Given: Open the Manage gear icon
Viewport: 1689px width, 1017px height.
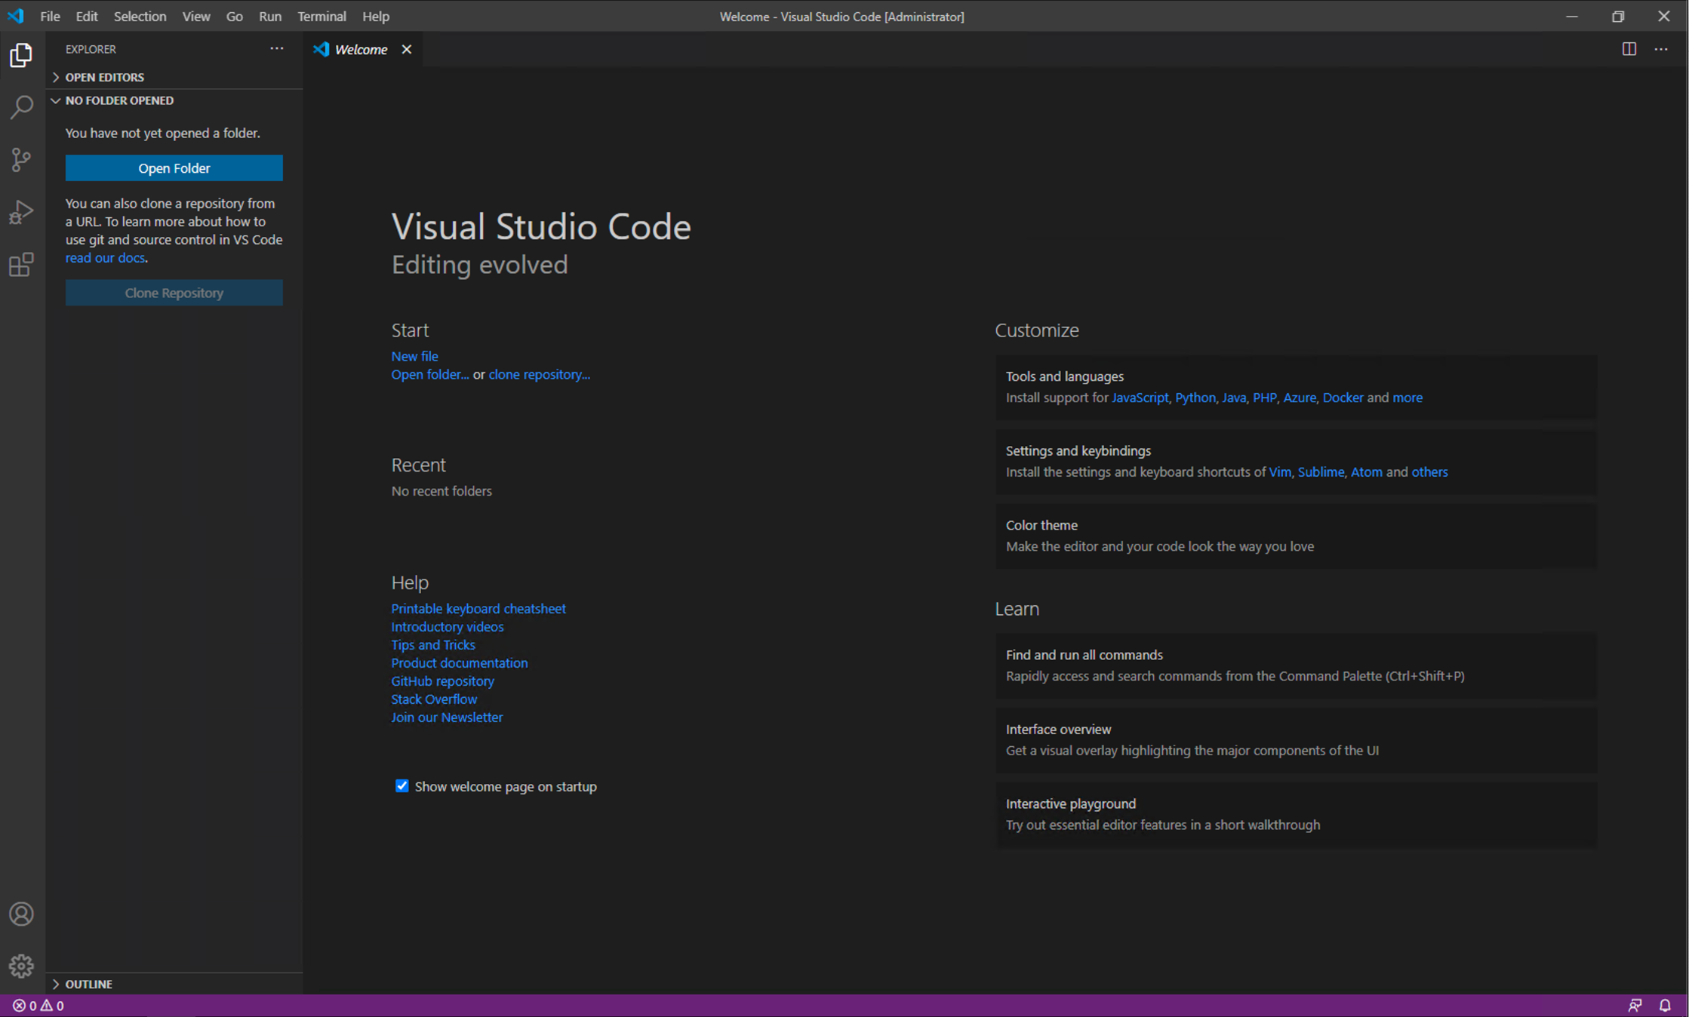Looking at the screenshot, I should coord(21,966).
